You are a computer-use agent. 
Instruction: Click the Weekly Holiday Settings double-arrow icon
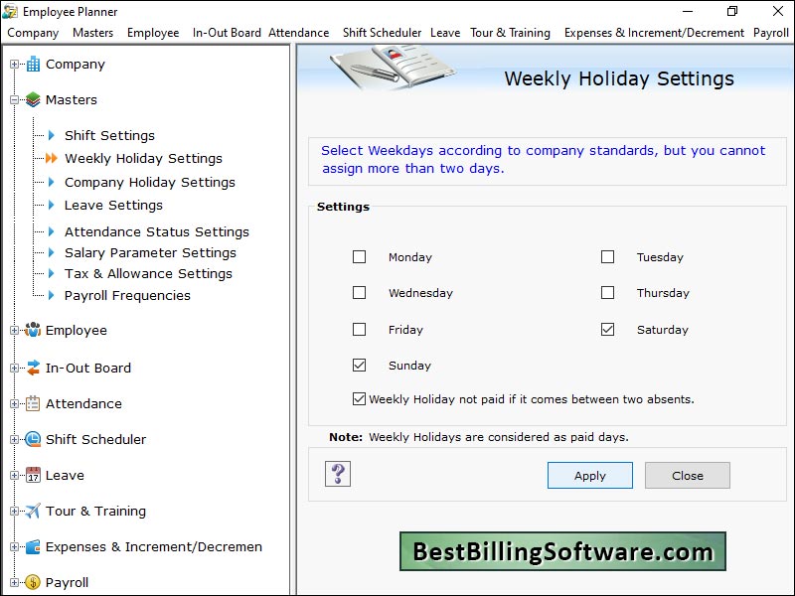click(53, 158)
